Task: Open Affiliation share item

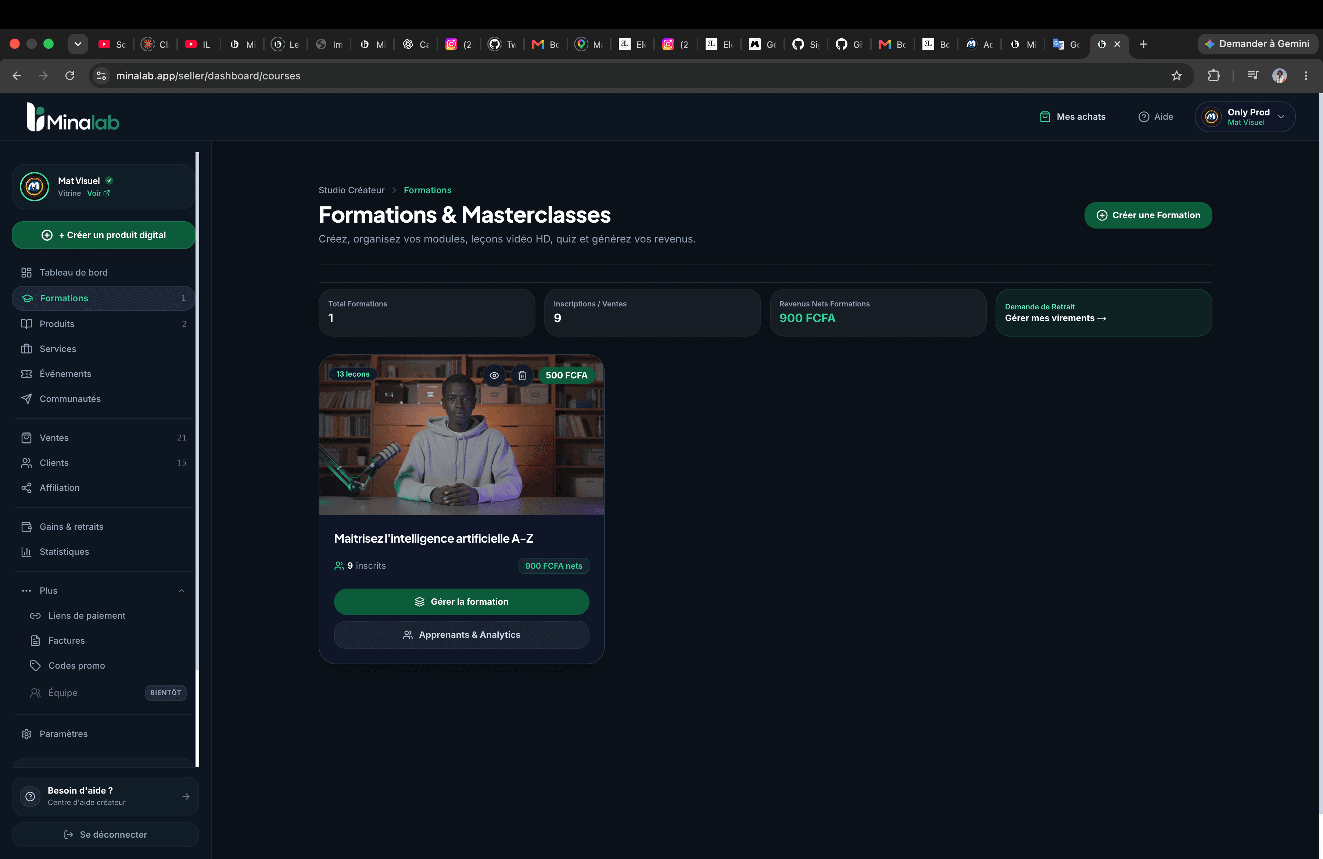Action: pos(103,488)
